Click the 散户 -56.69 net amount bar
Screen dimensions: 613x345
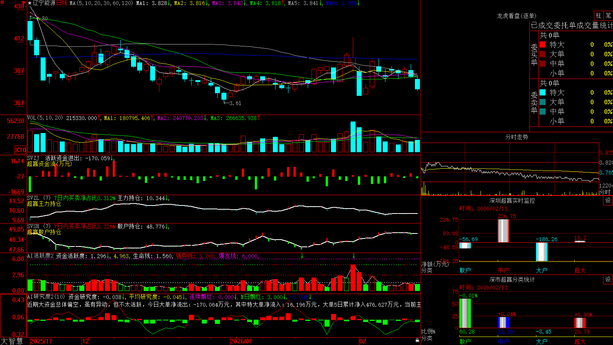(x=465, y=245)
